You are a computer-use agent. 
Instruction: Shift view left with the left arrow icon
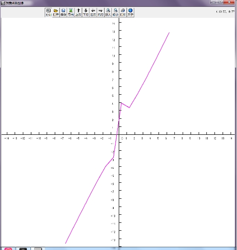[93, 12]
